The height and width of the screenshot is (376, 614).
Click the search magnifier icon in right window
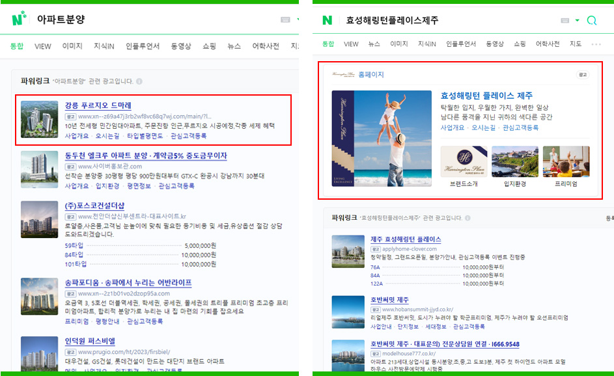pos(592,20)
